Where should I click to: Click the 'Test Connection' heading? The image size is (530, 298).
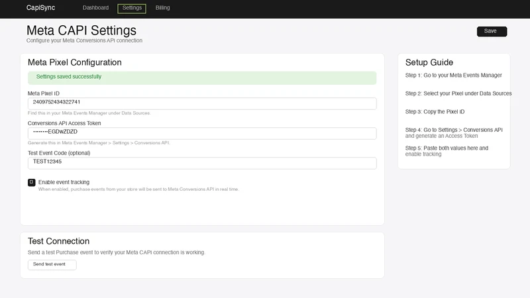click(x=58, y=241)
